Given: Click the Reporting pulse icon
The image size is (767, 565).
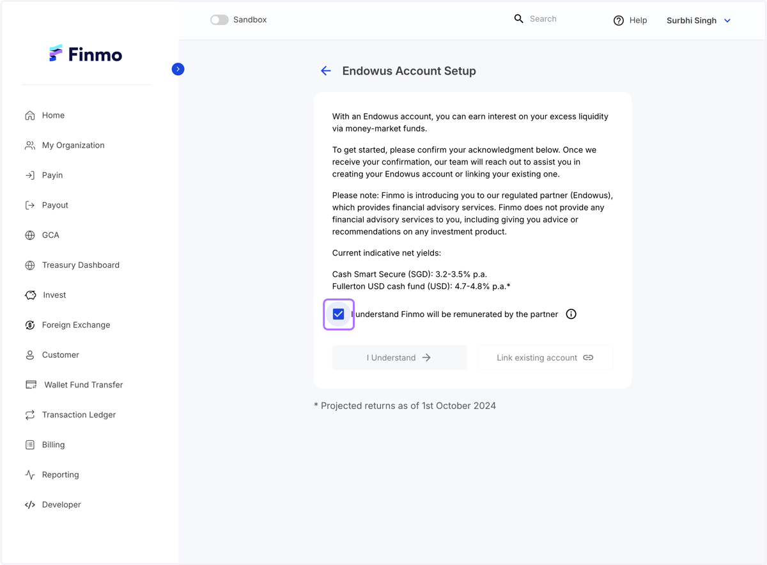Looking at the screenshot, I should tap(30, 475).
